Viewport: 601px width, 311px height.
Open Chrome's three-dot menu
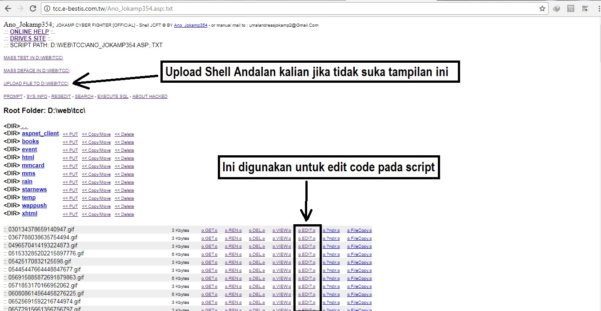pos(597,8)
